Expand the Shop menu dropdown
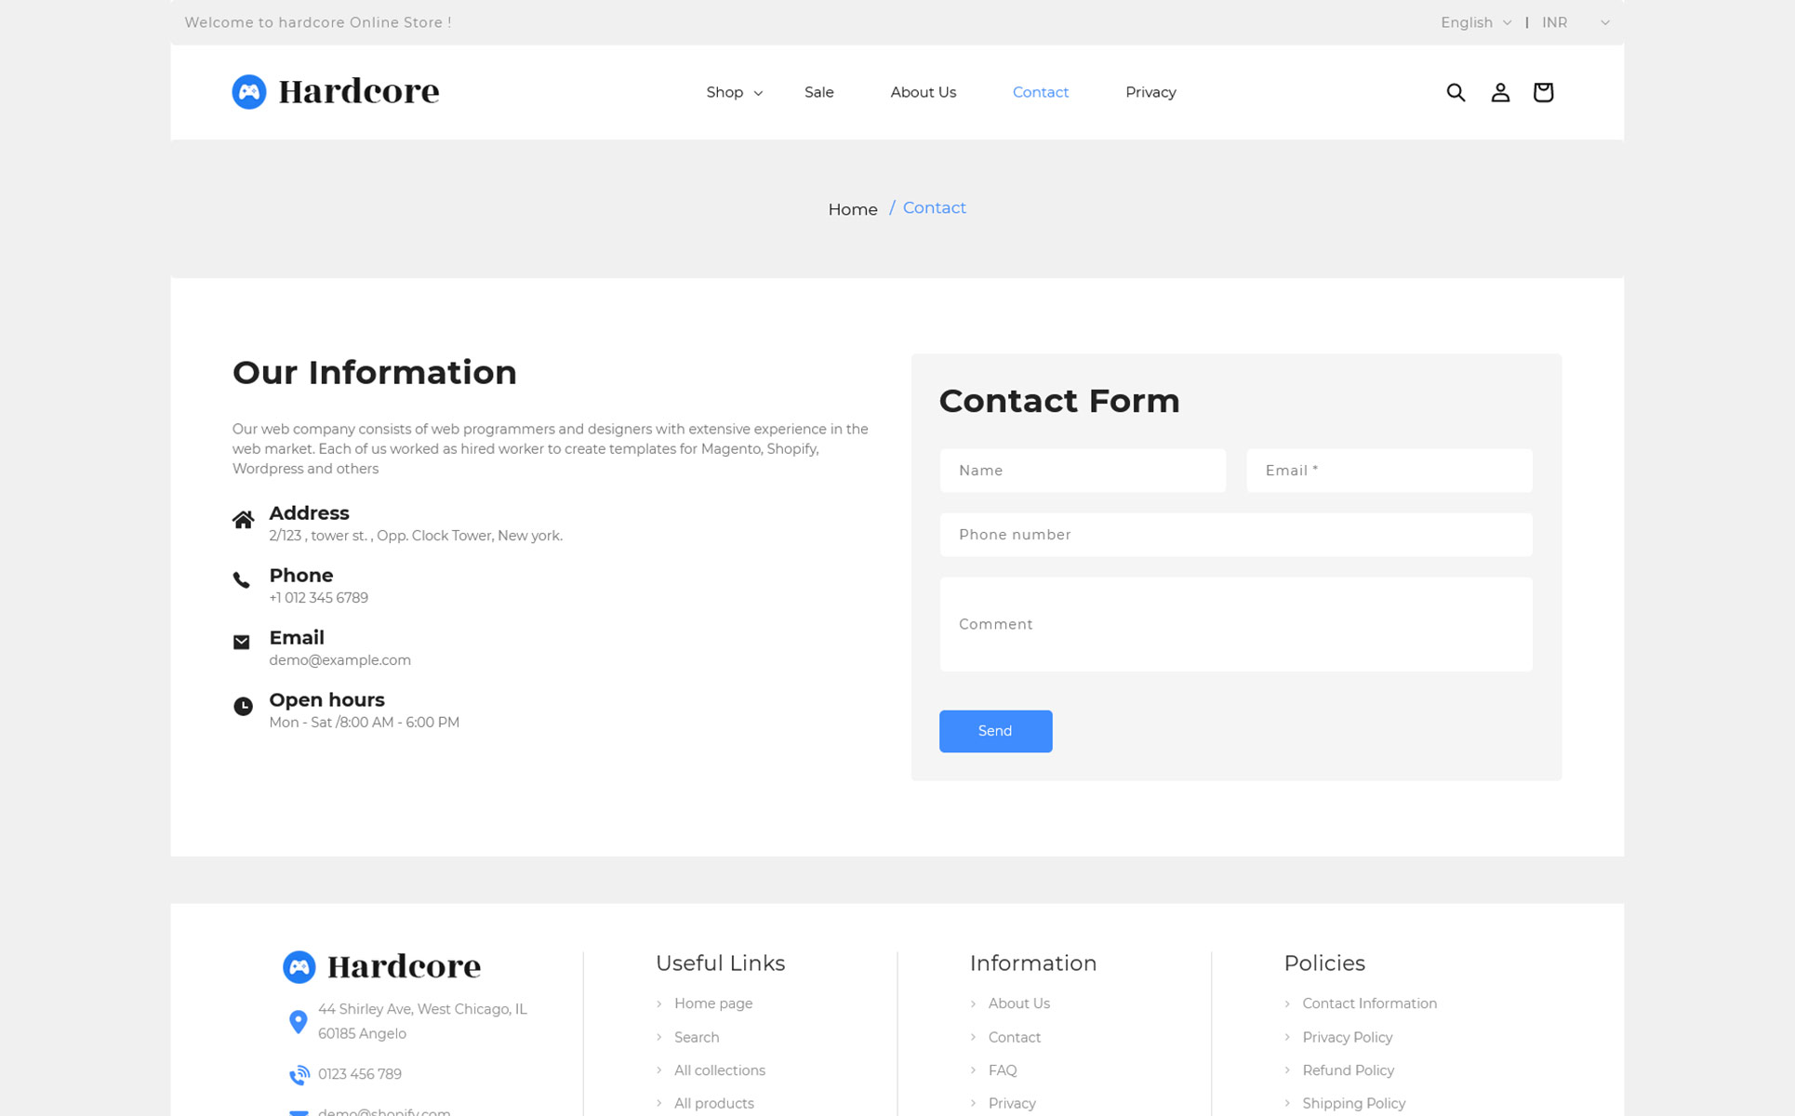The image size is (1795, 1116). 734,92
